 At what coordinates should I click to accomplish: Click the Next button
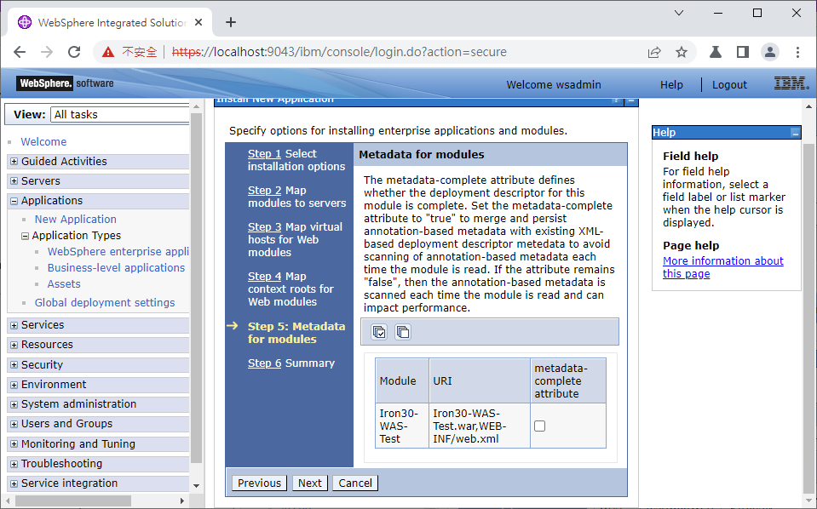(x=309, y=483)
